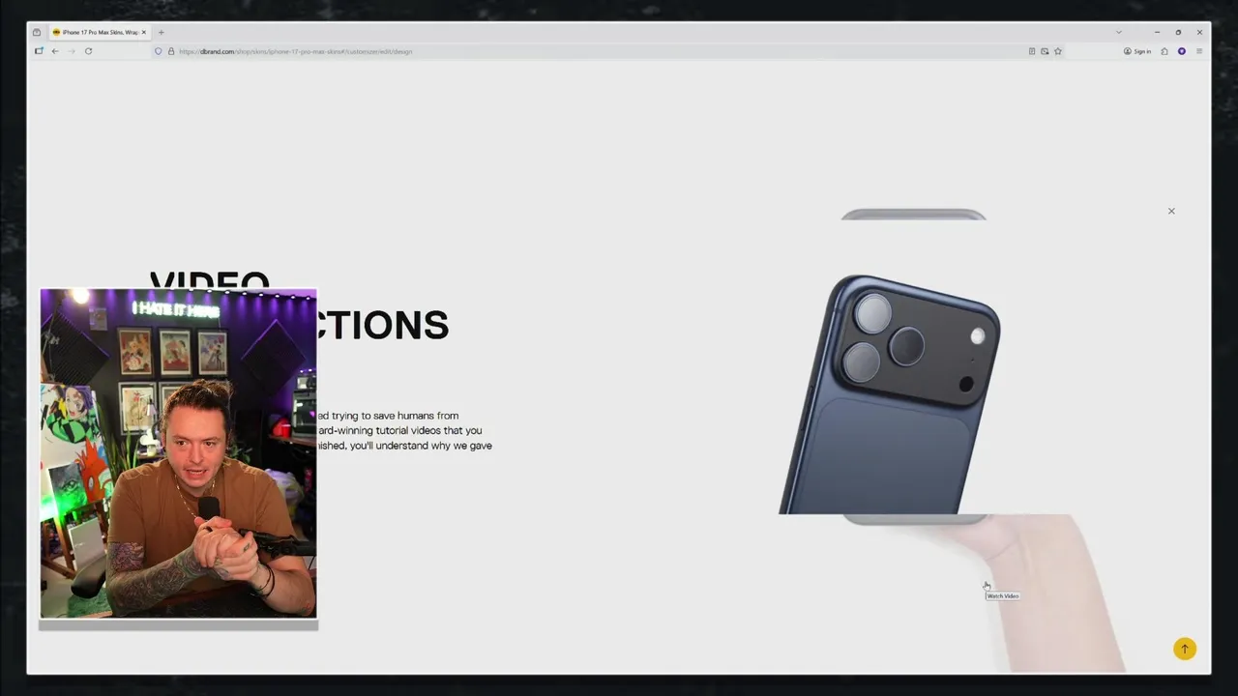Close the video instructions overlay
Viewport: 1238px width, 696px height.
coord(1171,211)
